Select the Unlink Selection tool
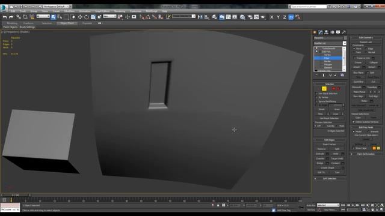Image resolution: width=385 pixels, height=216 pixels. 25,17
